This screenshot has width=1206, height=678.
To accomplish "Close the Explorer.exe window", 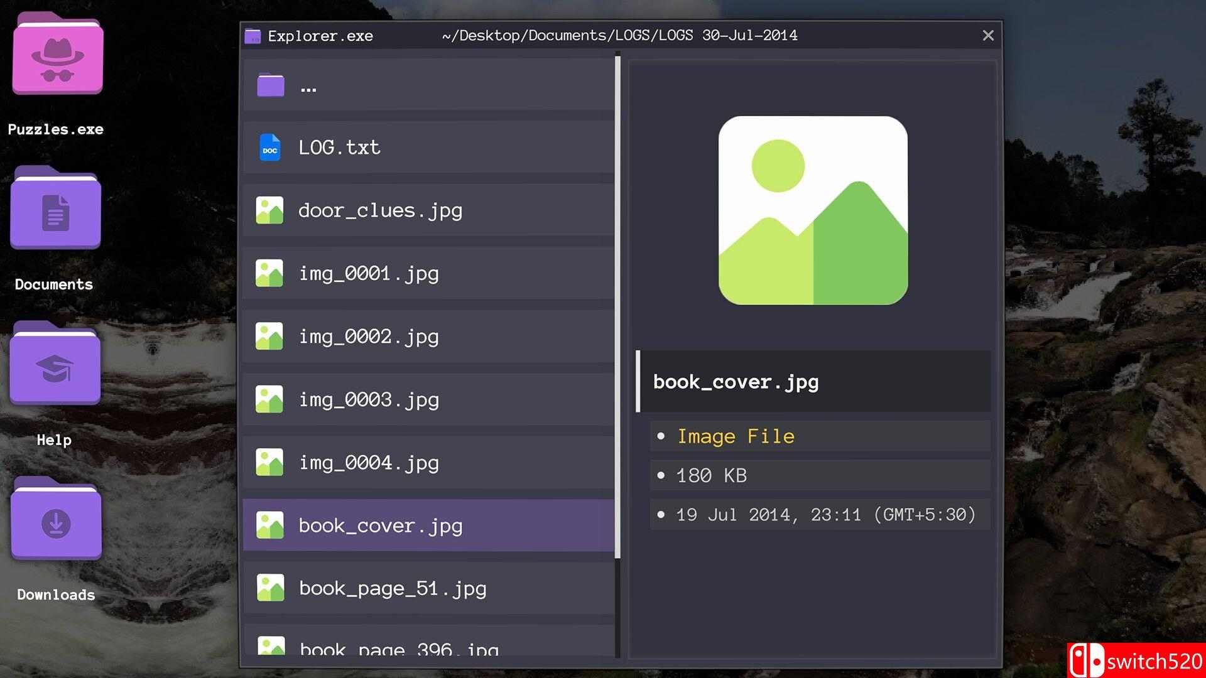I will 988,36.
